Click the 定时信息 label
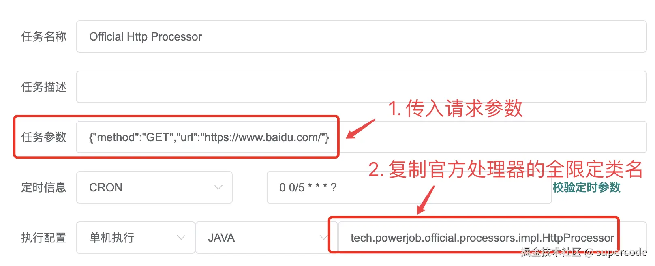The width and height of the screenshot is (655, 266). [x=44, y=187]
